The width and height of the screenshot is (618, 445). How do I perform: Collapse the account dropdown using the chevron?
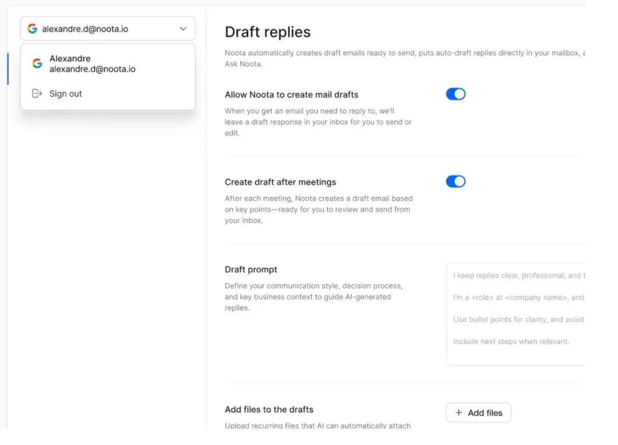coord(183,28)
